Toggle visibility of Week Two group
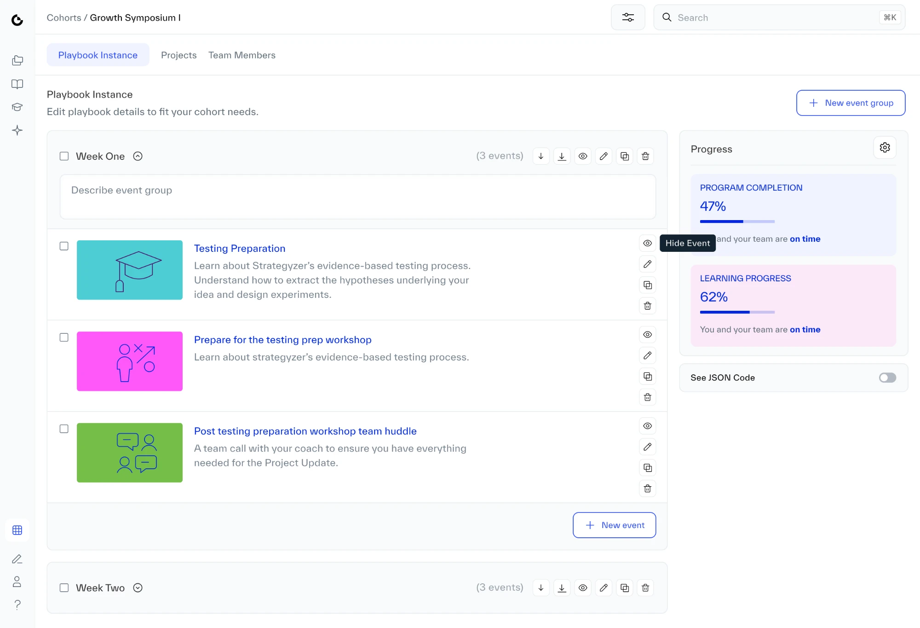The height and width of the screenshot is (628, 920). pos(583,587)
